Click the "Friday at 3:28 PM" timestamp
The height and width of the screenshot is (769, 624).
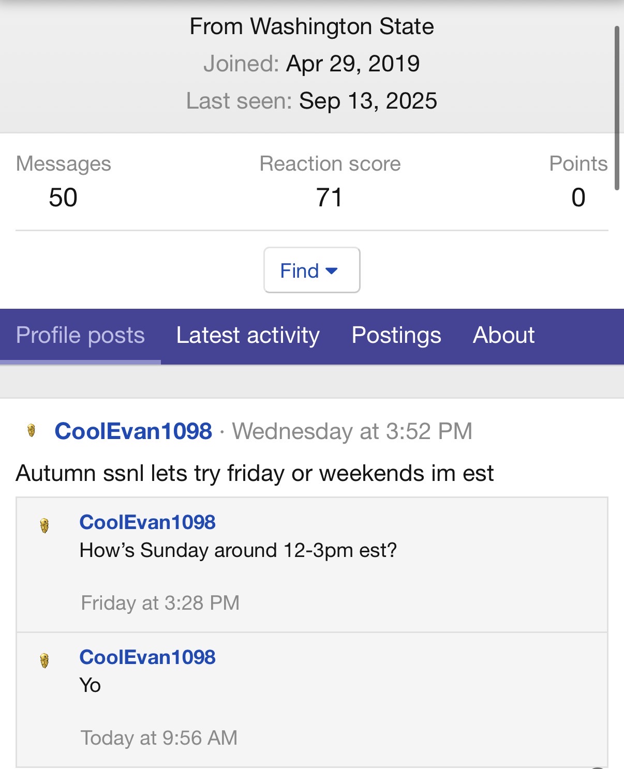click(160, 603)
